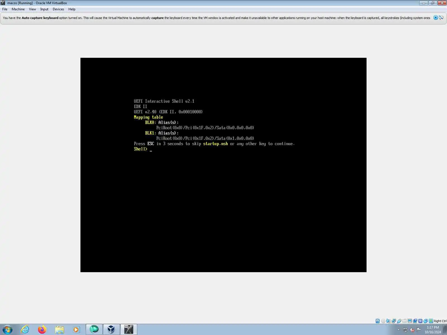
Task: Switch to the macos 64 VM taskbar button
Action: click(x=129, y=329)
